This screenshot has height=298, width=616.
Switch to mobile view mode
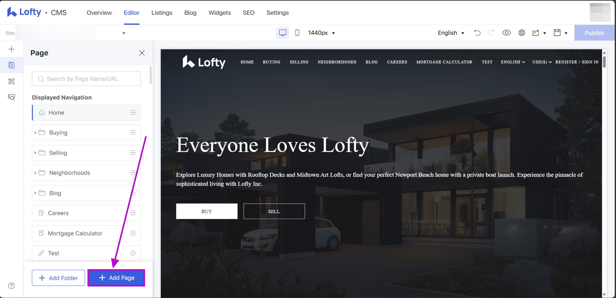(297, 33)
